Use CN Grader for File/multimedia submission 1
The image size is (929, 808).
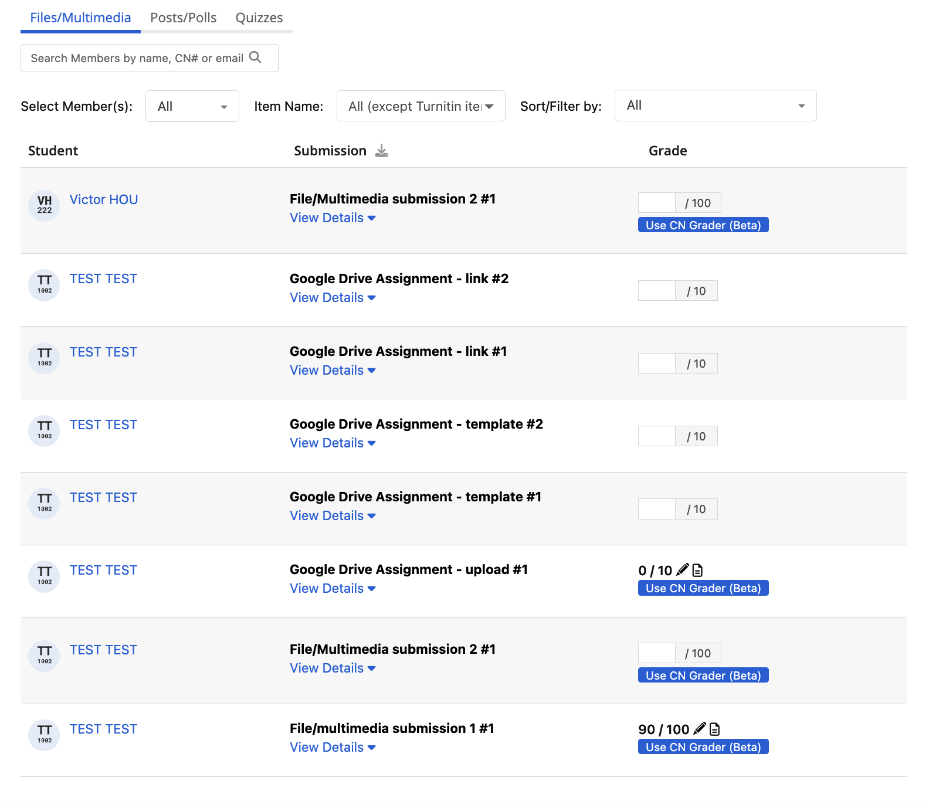pyautogui.click(x=703, y=747)
